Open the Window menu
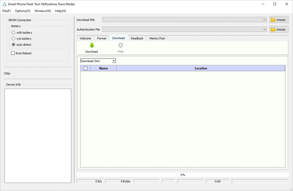The image size is (293, 191). (x=42, y=11)
